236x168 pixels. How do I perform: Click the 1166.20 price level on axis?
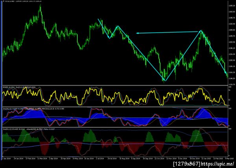[231, 72]
